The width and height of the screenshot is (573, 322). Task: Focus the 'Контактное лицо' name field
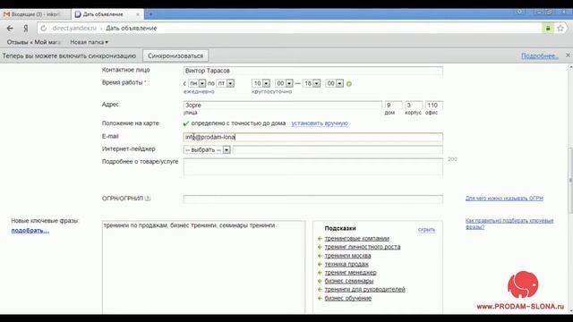(x=312, y=71)
